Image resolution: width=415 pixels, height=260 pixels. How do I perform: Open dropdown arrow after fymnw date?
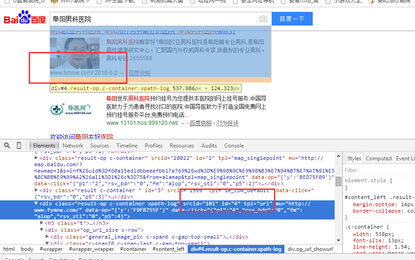[x=122, y=73]
